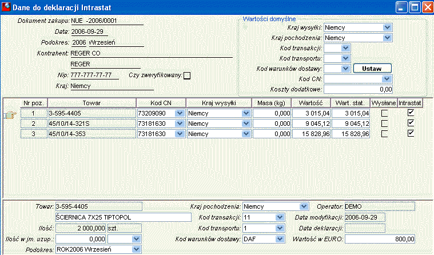Uncheck Intrastat for row 3
The width and height of the screenshot is (434, 255).
(x=411, y=133)
